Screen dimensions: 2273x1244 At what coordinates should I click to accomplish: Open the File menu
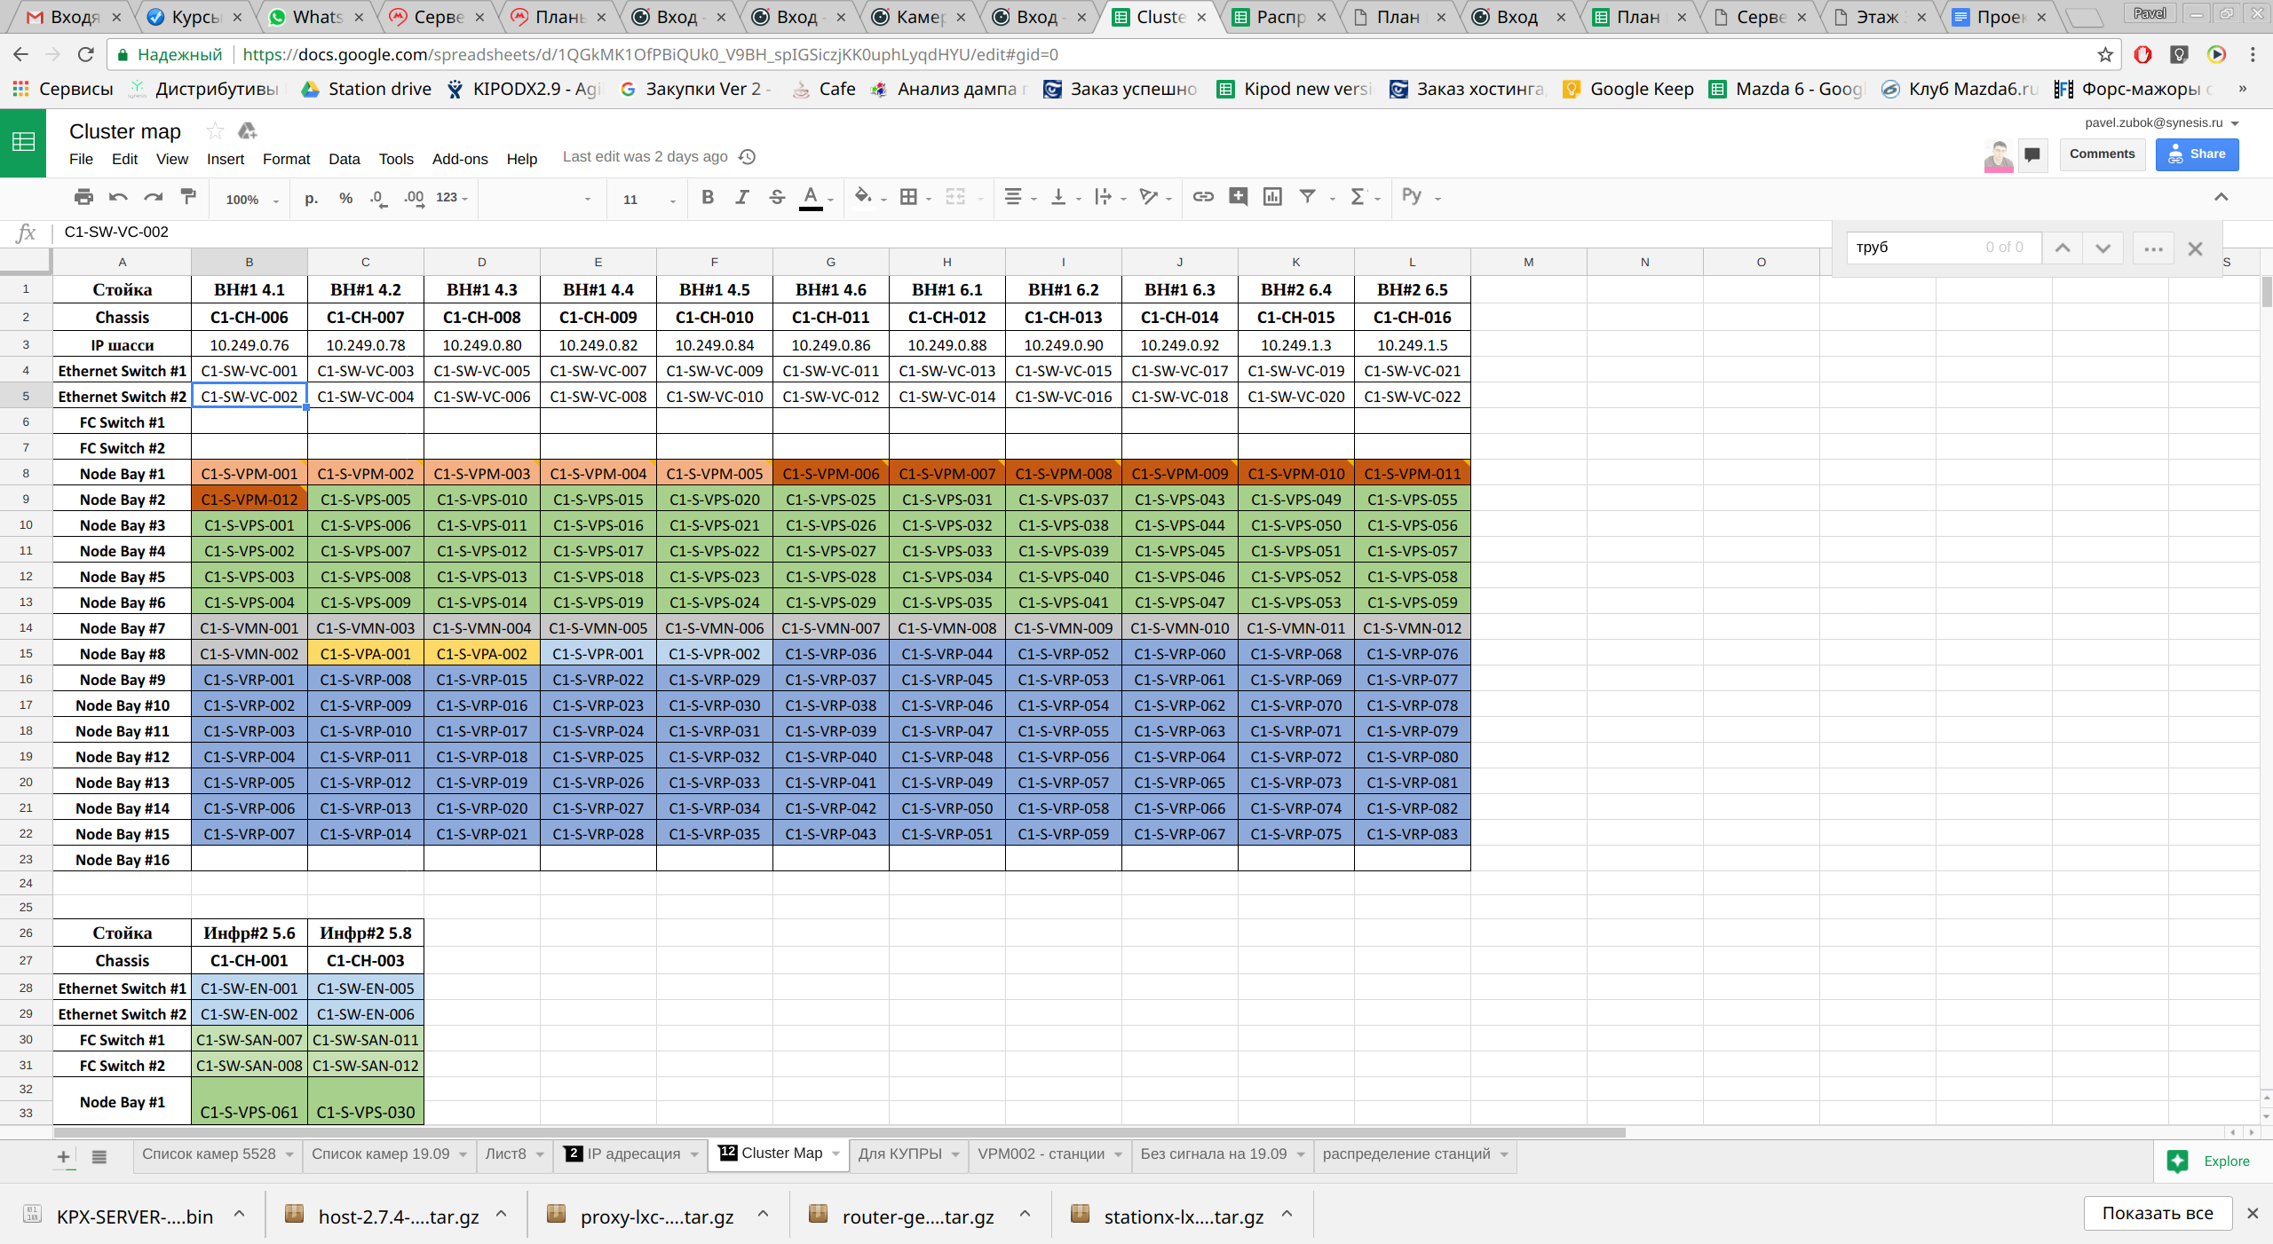click(x=81, y=159)
